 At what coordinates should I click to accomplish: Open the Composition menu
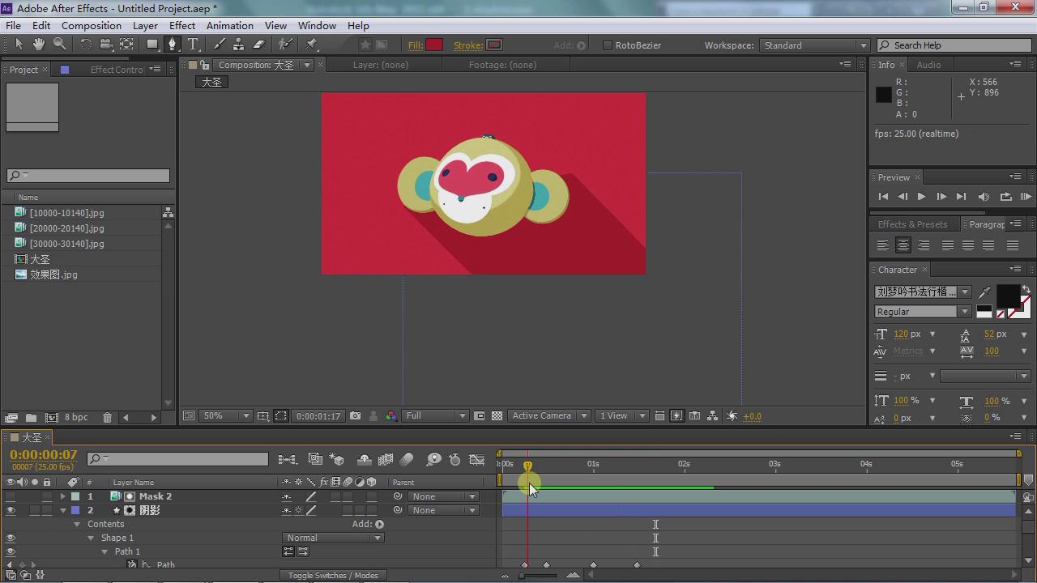pyautogui.click(x=91, y=25)
